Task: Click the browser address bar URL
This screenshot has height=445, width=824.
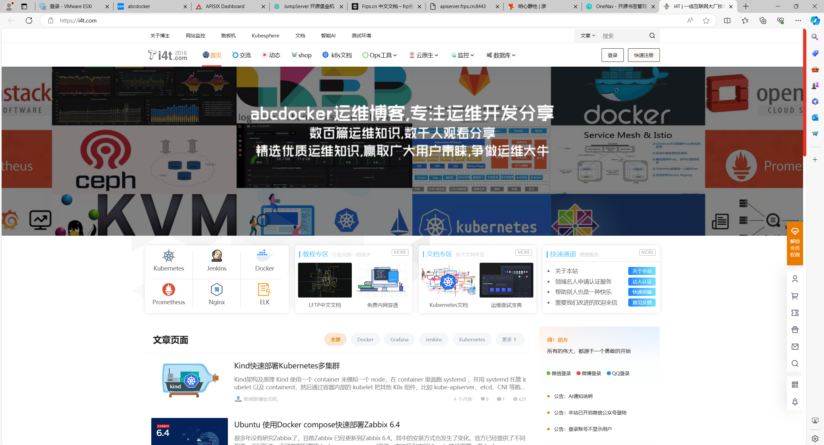Action: pos(78,21)
